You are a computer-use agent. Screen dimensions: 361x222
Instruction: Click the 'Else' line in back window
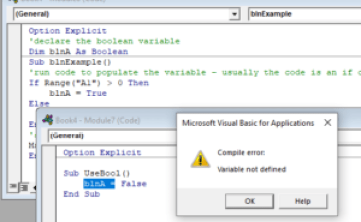(x=39, y=104)
